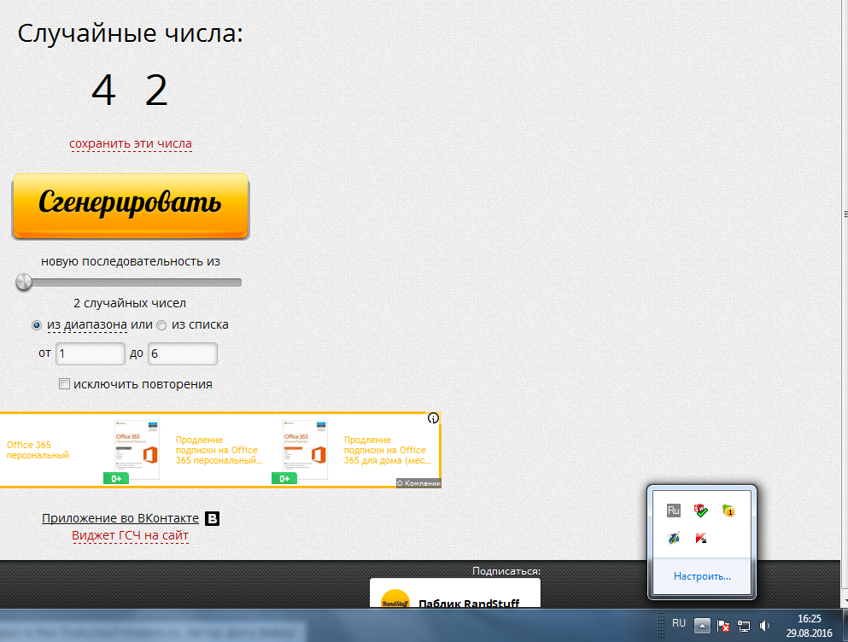Open the "Виджет ГСЧ на сайт" link

coord(130,535)
